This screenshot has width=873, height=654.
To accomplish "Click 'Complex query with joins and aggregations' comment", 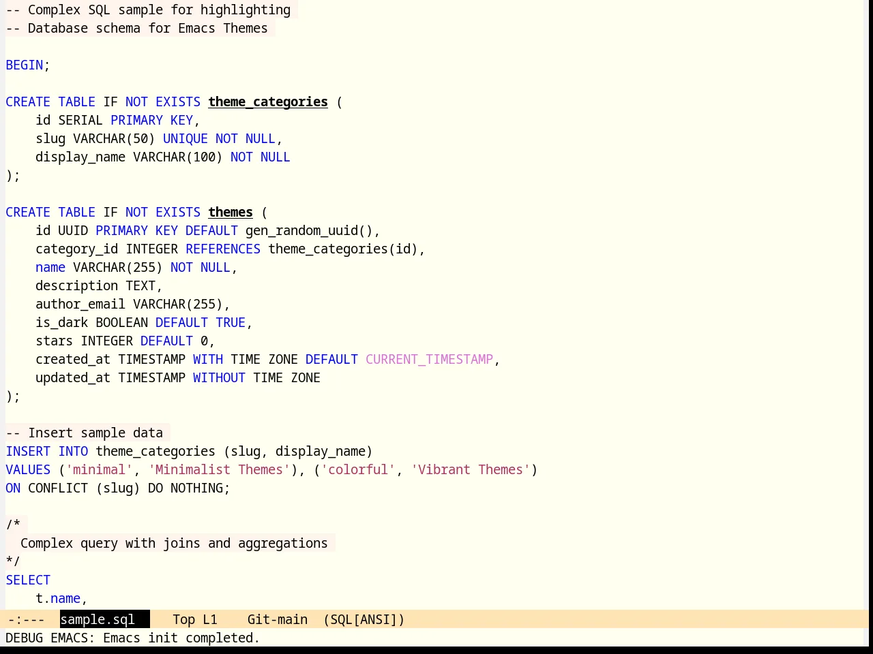I will tap(174, 543).
